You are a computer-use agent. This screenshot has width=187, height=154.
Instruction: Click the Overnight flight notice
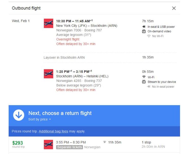(x=68, y=39)
